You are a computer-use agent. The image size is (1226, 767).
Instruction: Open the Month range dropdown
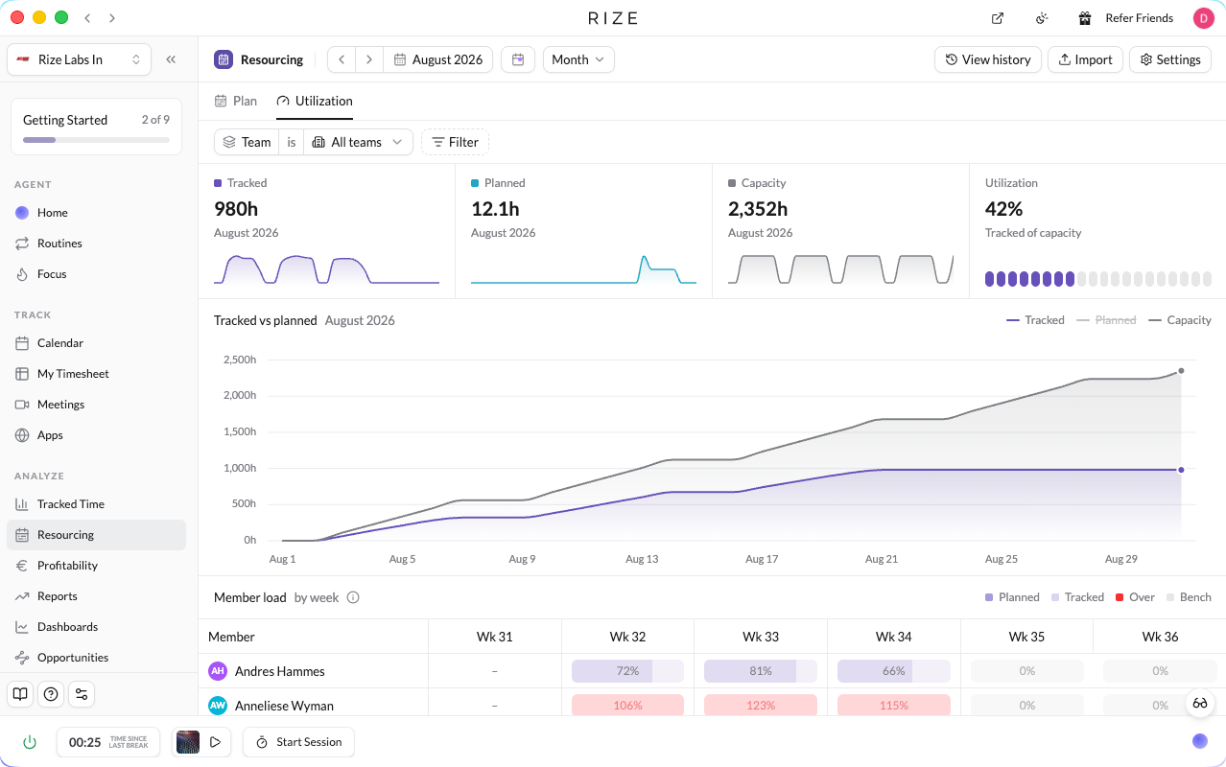click(x=578, y=59)
